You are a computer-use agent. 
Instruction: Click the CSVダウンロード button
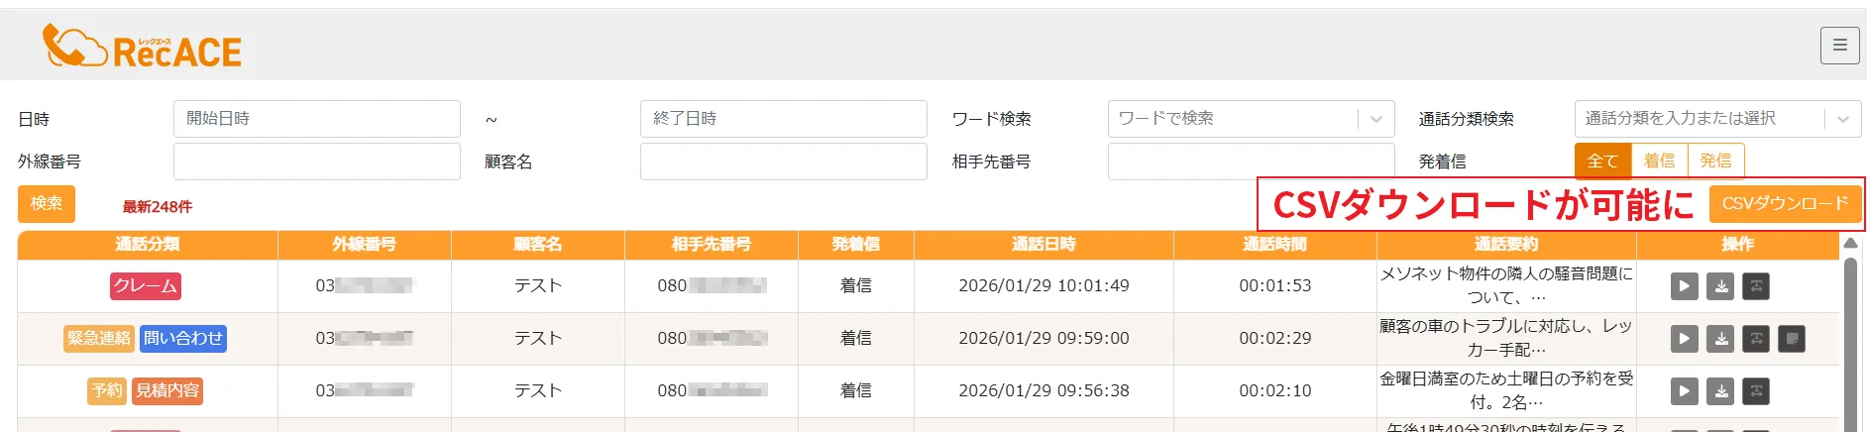pyautogui.click(x=1785, y=204)
